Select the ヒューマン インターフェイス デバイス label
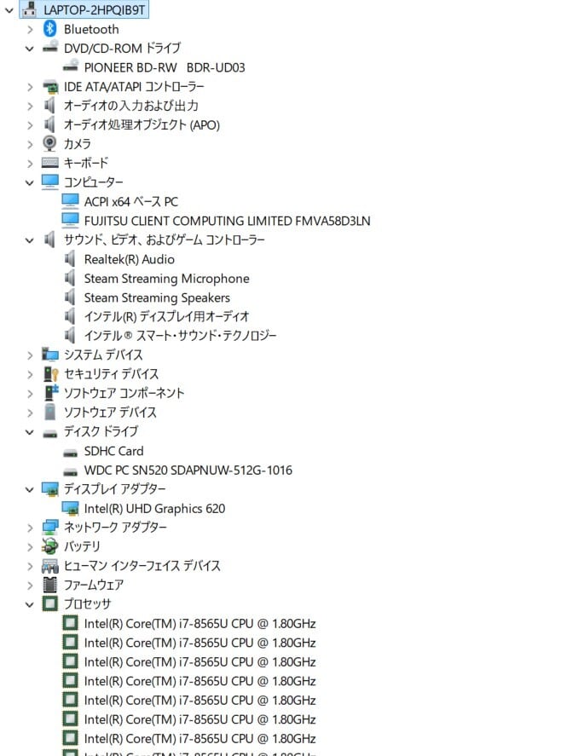 pos(142,566)
